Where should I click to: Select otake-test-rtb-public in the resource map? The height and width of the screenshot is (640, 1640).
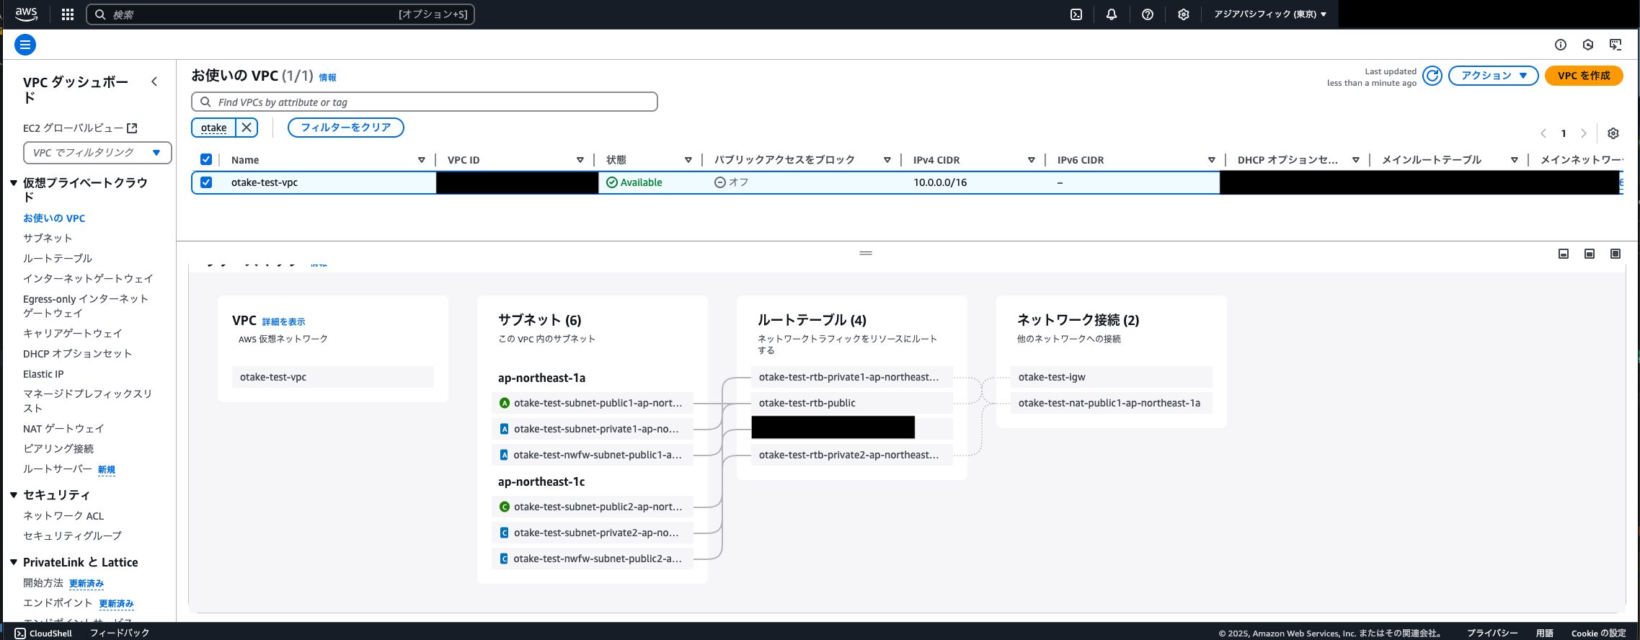click(852, 403)
